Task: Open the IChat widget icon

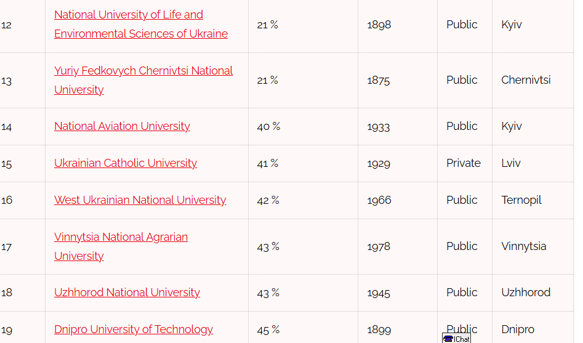Action: coord(456,338)
